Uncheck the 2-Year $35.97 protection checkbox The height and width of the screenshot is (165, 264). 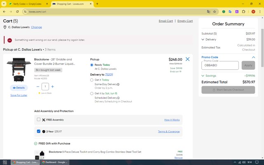point(38,131)
